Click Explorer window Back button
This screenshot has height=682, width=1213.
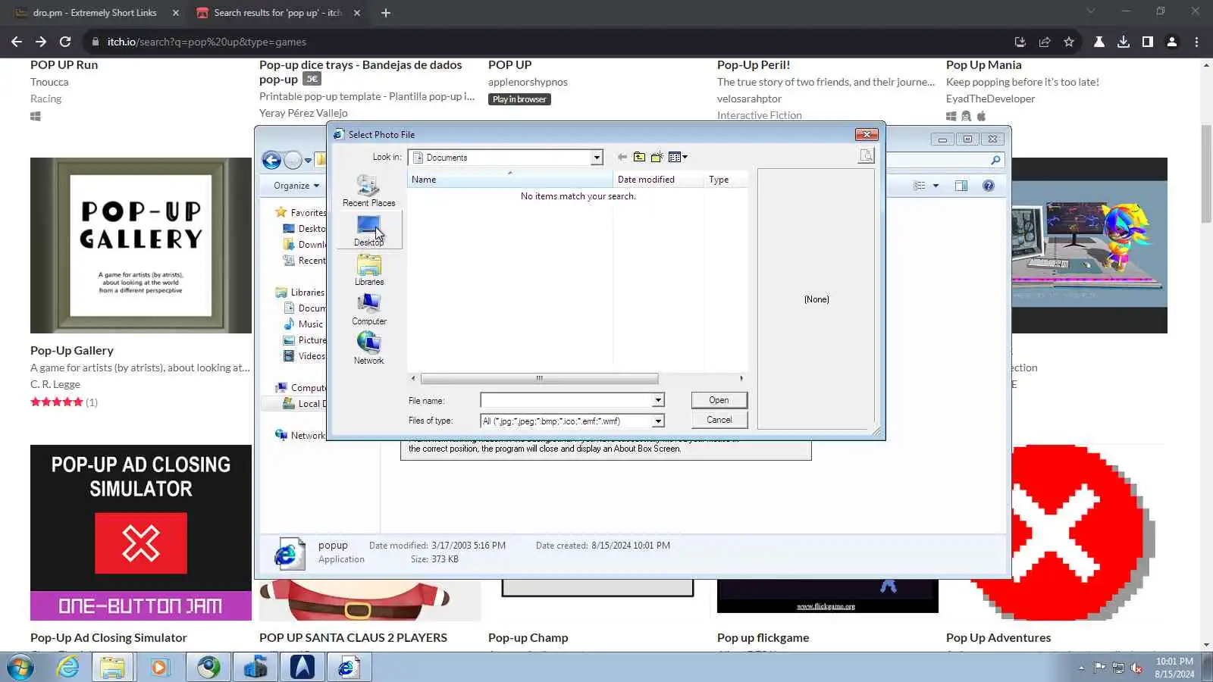pyautogui.click(x=271, y=160)
